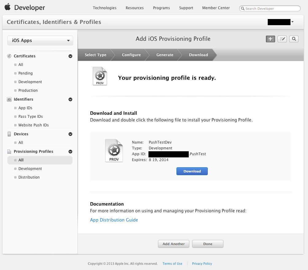308x270 pixels.
Task: Click the Certificates seal icon
Action: [9, 56]
